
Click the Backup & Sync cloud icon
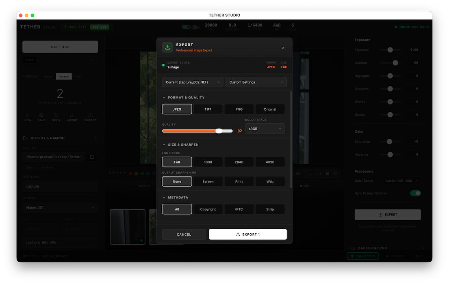tap(353, 248)
